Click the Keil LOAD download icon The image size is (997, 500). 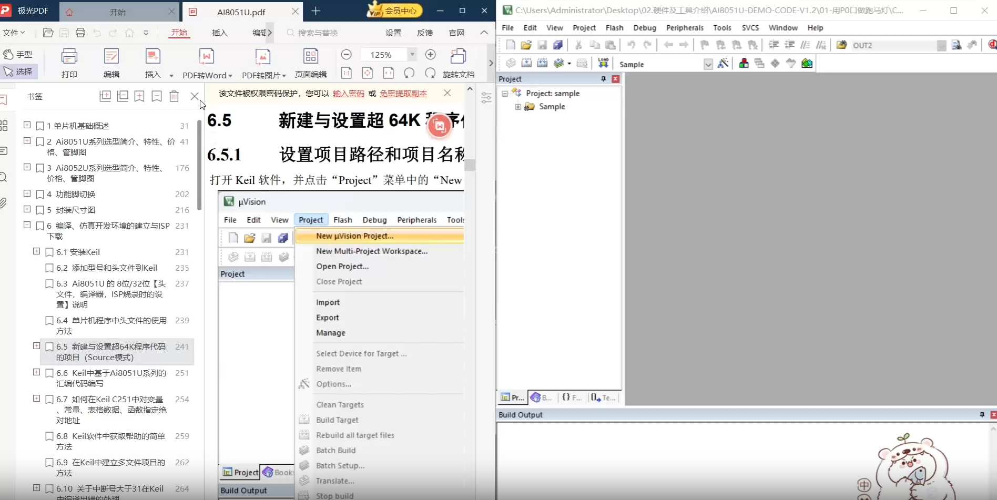point(603,64)
